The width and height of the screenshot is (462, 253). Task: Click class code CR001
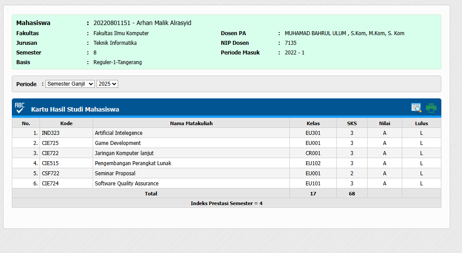(x=313, y=153)
